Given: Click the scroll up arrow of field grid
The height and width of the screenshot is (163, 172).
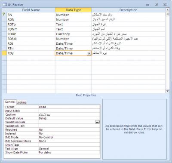Looking at the screenshot, I should pos(167,10).
